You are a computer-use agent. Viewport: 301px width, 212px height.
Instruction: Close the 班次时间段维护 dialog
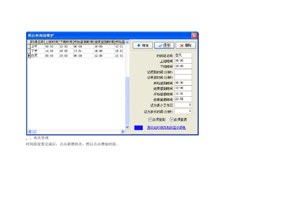point(194,36)
